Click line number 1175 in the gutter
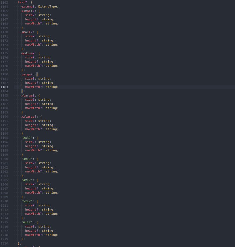Viewport: 235px width, 247px height. (x=4, y=53)
